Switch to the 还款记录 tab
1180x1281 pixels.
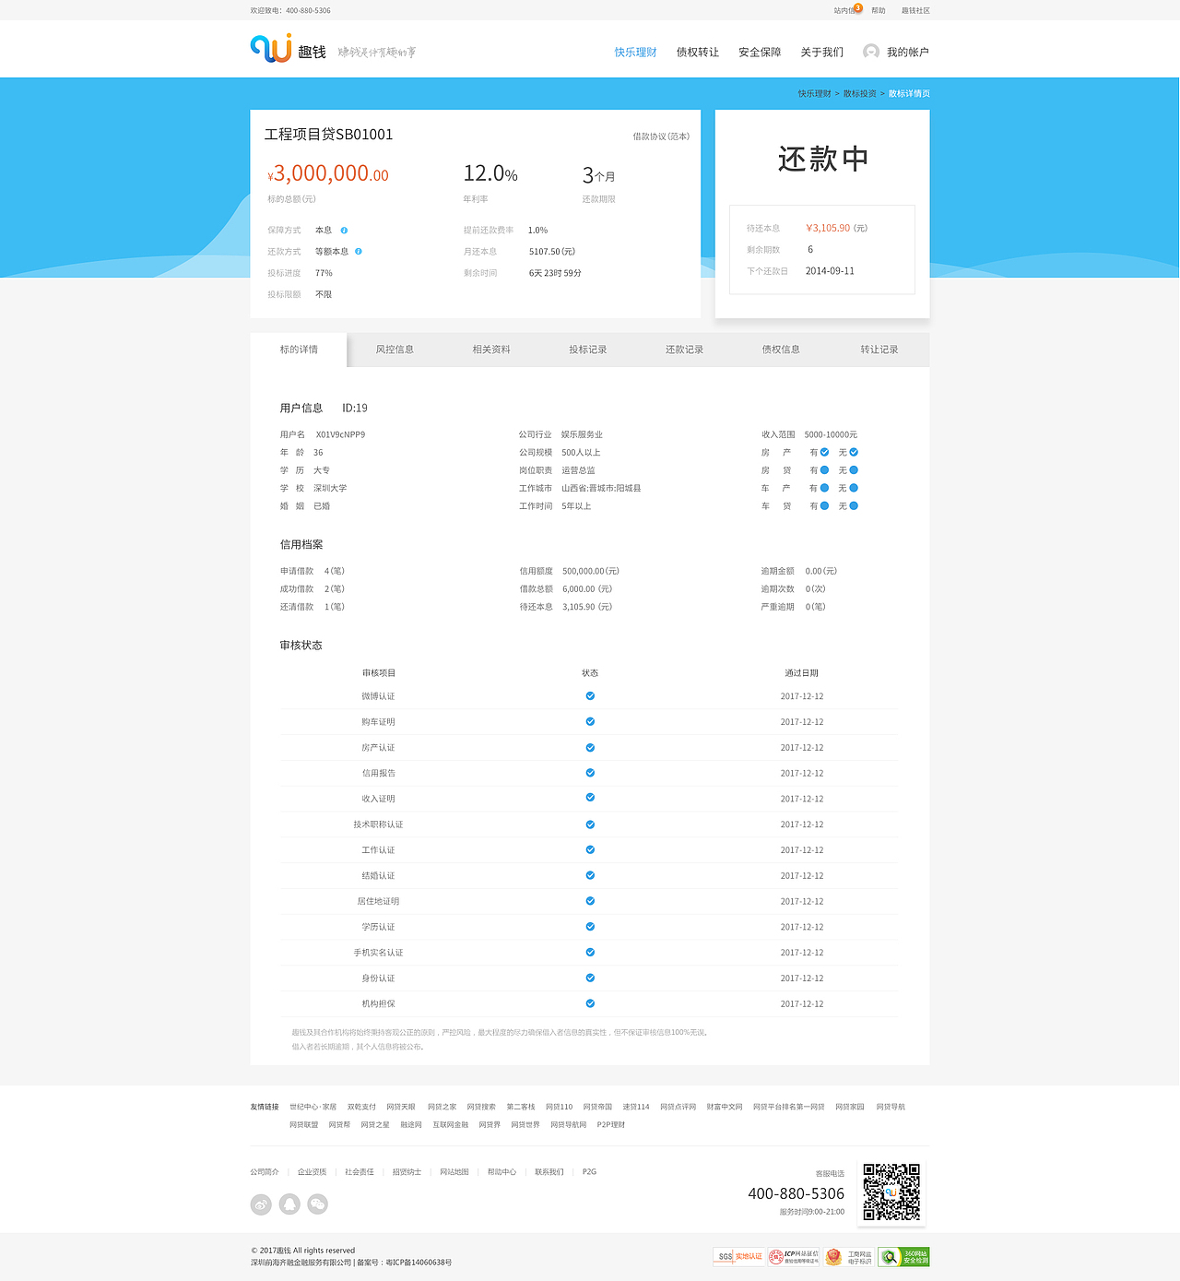point(683,350)
